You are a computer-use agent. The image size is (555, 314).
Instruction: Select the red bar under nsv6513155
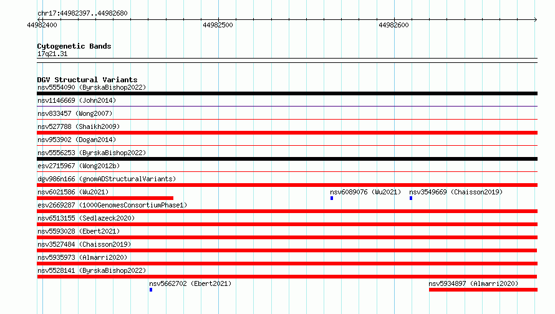287,224
